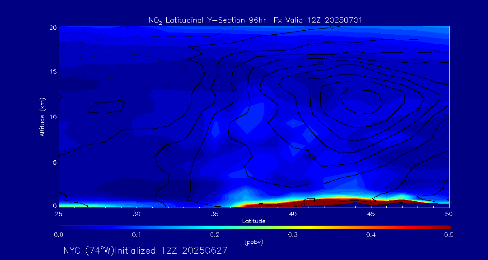Click the color bar under the plot
488x260 pixels.
tap(254, 227)
